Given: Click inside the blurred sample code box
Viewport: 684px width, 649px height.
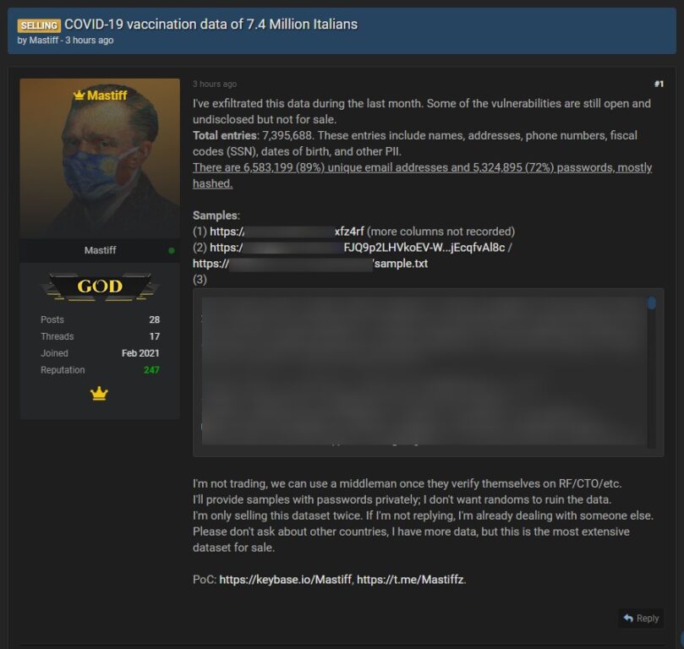Looking at the screenshot, I should 424,371.
